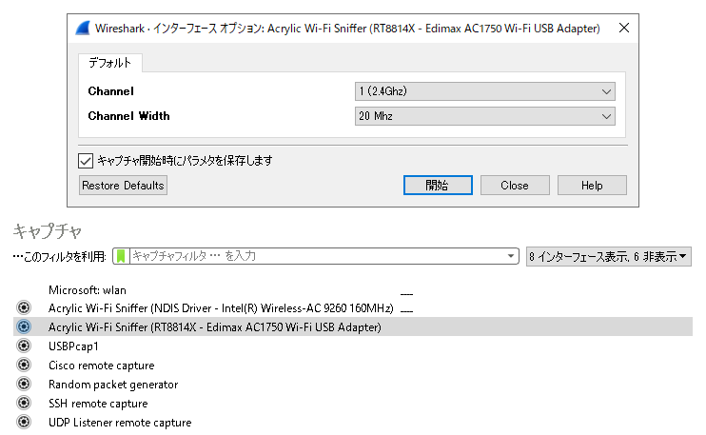
Task: Open the interfaces shown/hidden dropdown
Action: coord(608,257)
